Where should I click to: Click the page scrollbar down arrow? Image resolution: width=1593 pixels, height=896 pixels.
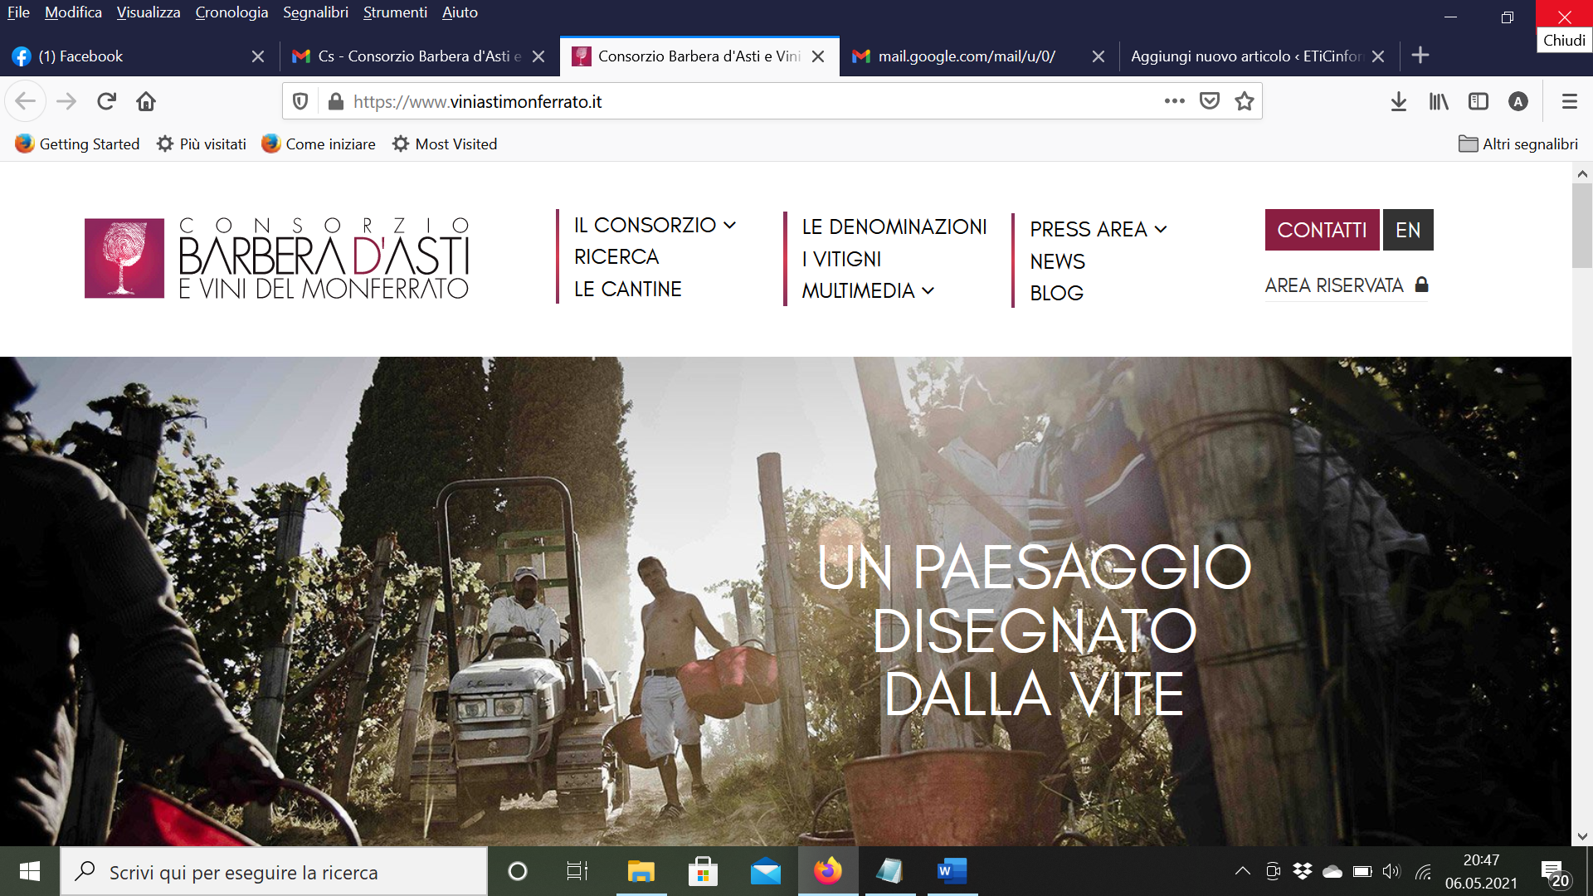click(1581, 836)
